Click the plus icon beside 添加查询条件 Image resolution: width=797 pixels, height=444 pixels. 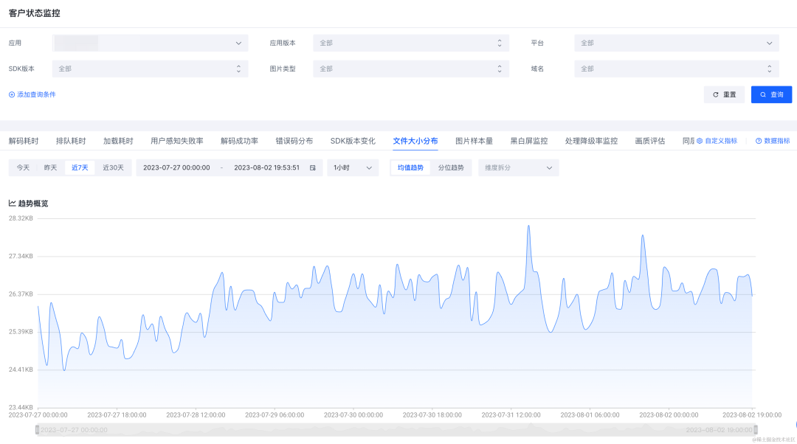tap(12, 94)
